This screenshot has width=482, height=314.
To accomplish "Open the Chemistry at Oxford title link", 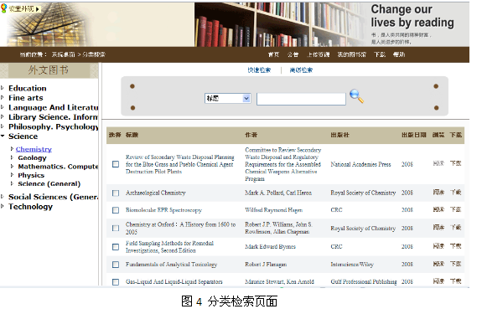I will coord(180,228).
